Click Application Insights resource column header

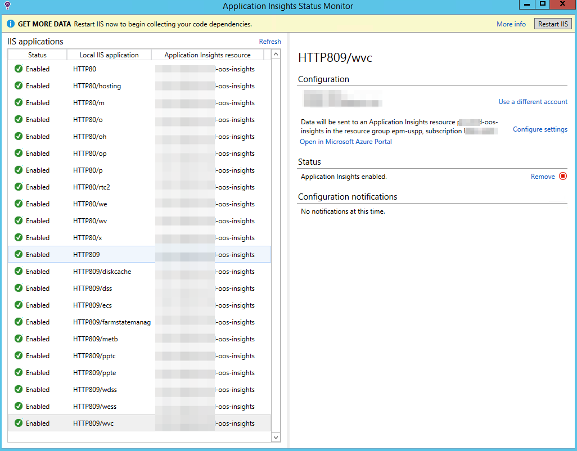[208, 55]
